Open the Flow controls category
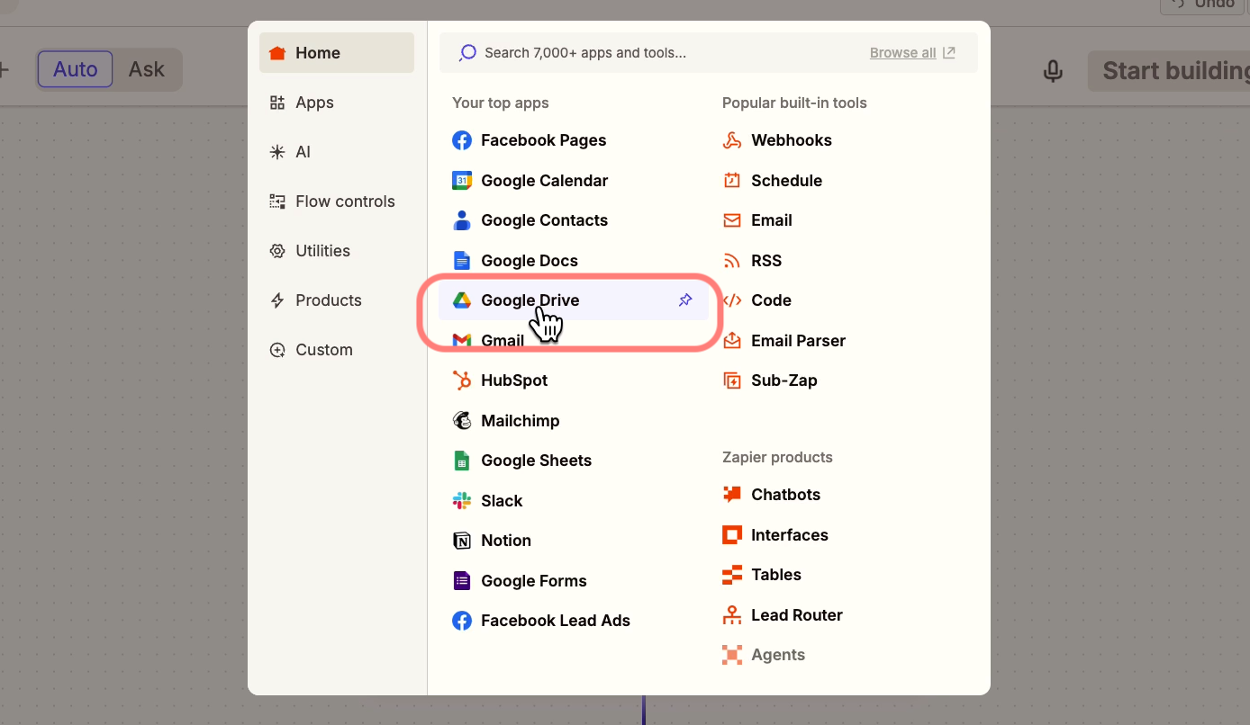This screenshot has width=1250, height=725. [337, 201]
